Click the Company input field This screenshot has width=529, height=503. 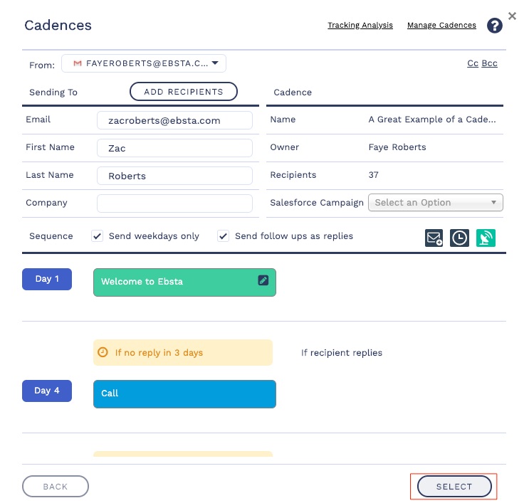[x=174, y=203]
